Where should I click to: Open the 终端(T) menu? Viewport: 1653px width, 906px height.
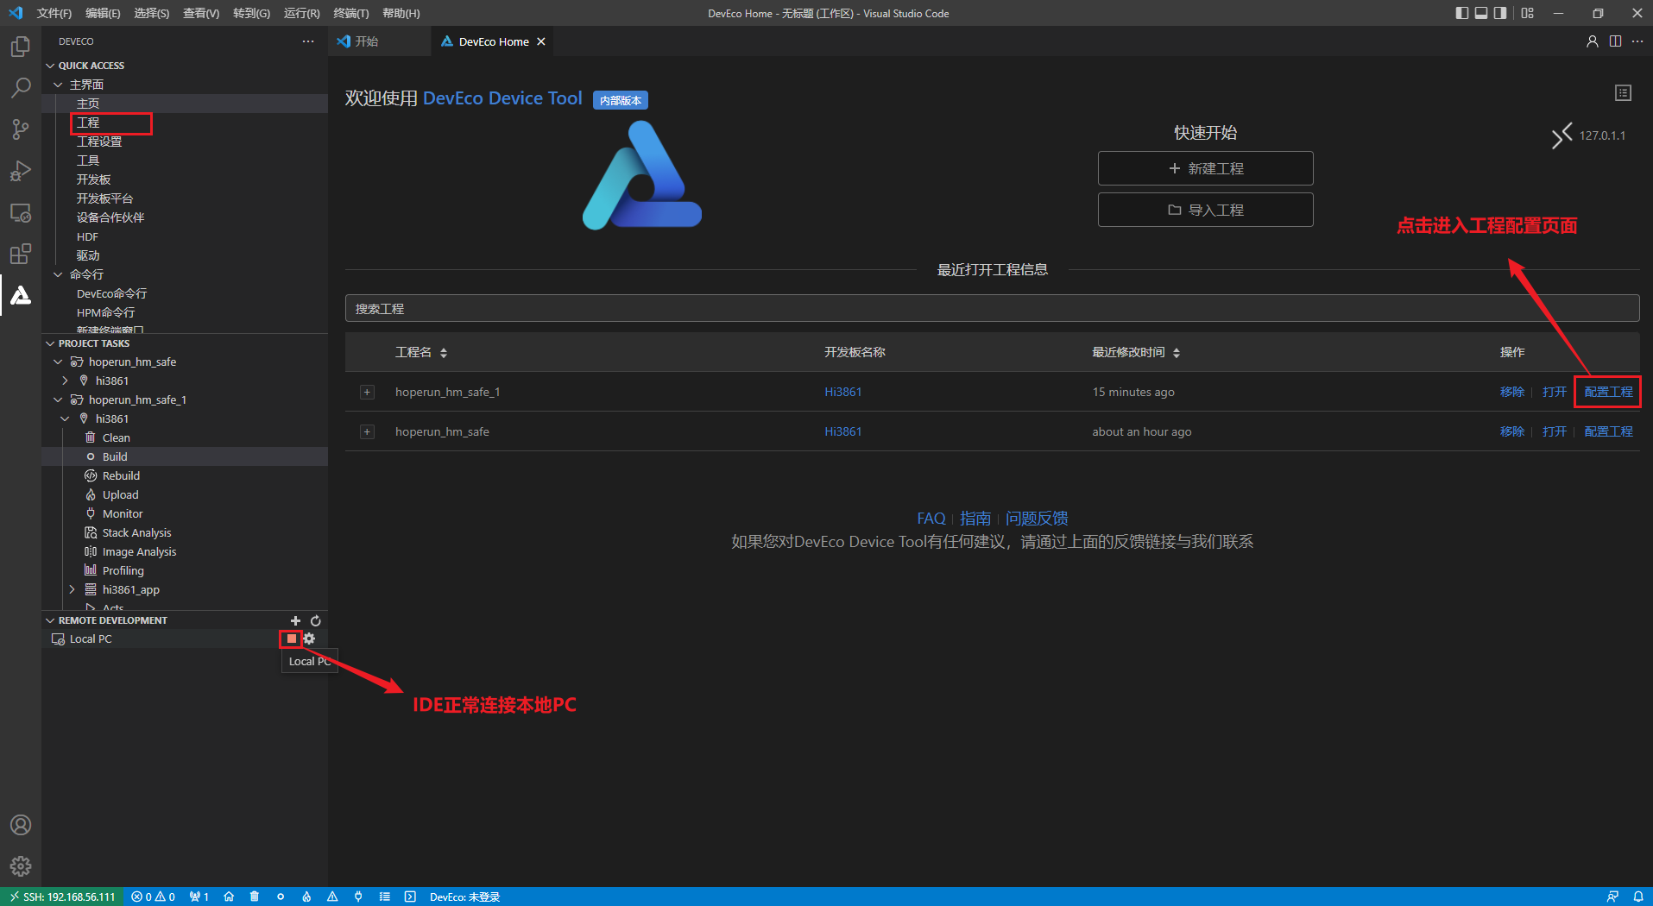[351, 13]
